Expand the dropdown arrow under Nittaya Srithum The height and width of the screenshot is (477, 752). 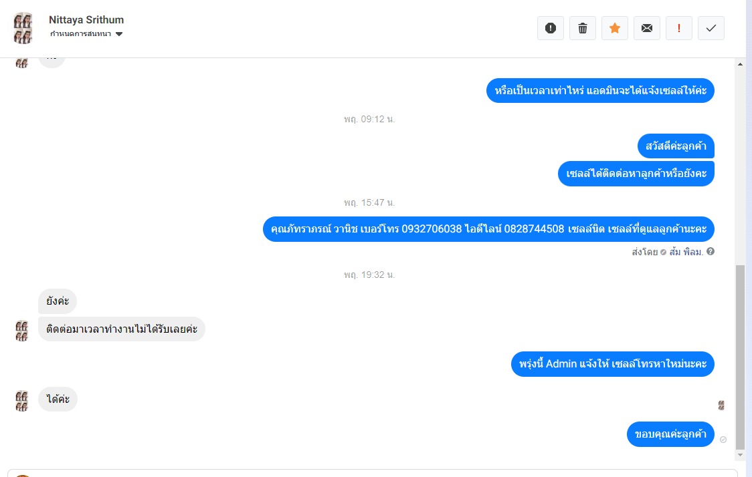click(119, 34)
